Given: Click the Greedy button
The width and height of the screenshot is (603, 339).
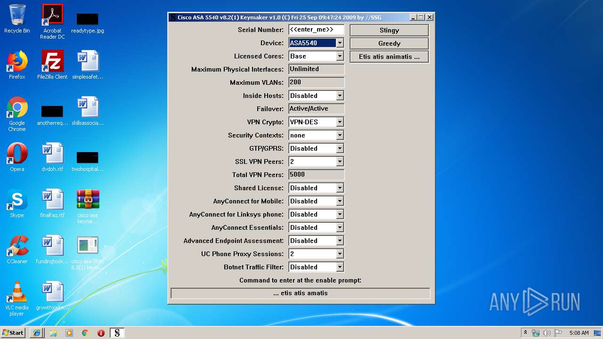Looking at the screenshot, I should point(389,43).
